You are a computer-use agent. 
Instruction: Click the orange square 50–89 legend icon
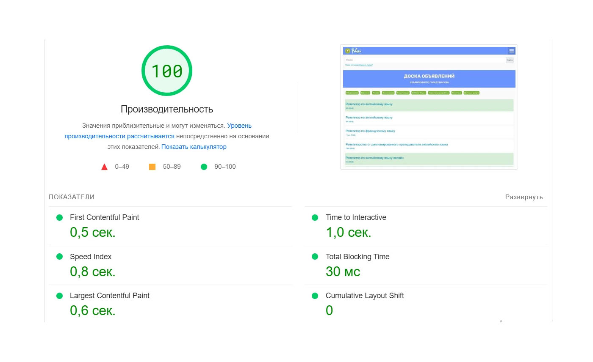coord(152,167)
